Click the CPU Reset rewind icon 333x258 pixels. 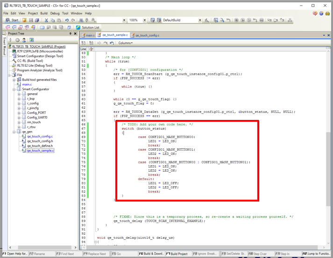point(262,20)
